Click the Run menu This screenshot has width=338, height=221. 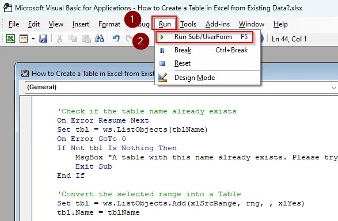165,24
